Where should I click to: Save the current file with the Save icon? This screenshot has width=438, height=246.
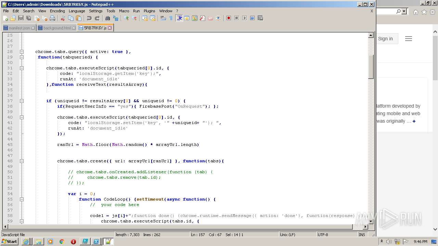point(21,18)
